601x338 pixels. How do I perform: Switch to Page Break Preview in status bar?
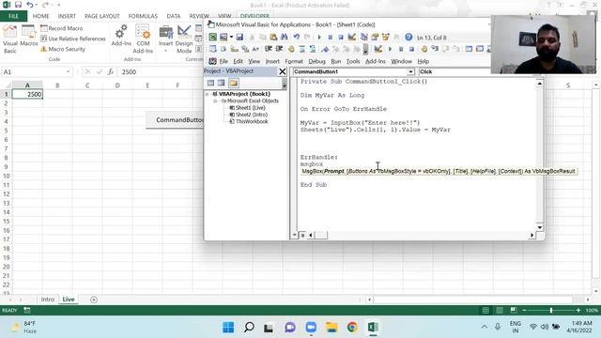[x=514, y=310]
